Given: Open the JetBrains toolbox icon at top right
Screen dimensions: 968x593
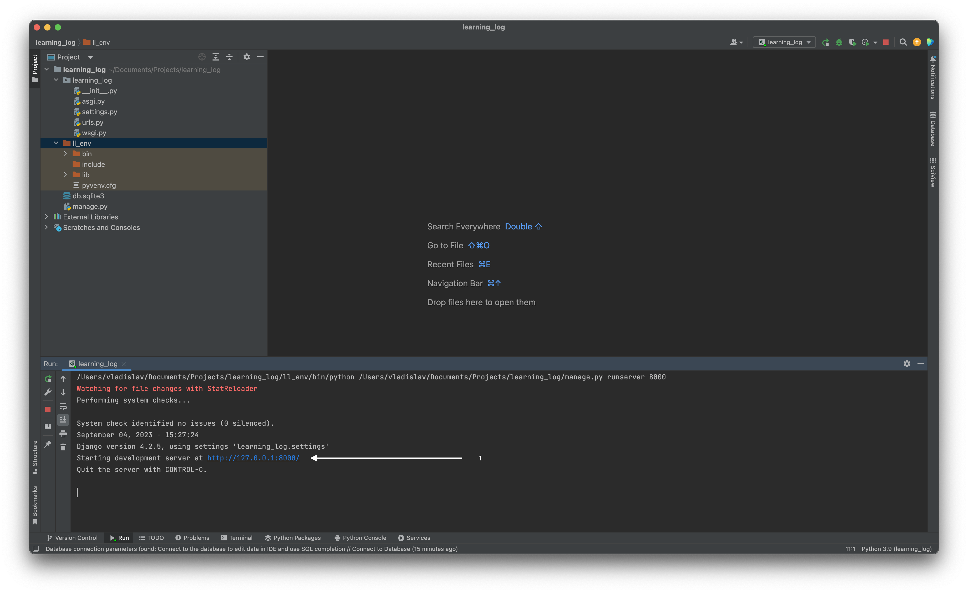Looking at the screenshot, I should pyautogui.click(x=930, y=42).
